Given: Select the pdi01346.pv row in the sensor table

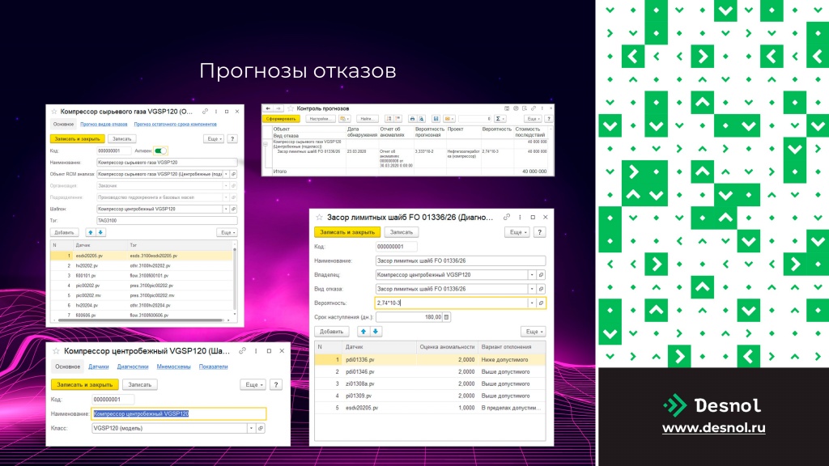Looking at the screenshot, I should (x=430, y=372).
